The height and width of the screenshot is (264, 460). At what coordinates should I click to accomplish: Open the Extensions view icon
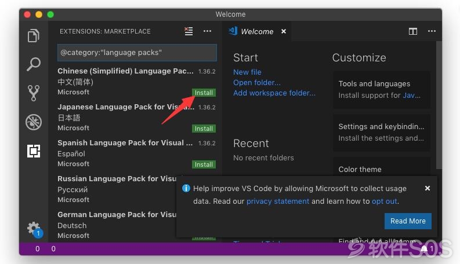point(34,151)
